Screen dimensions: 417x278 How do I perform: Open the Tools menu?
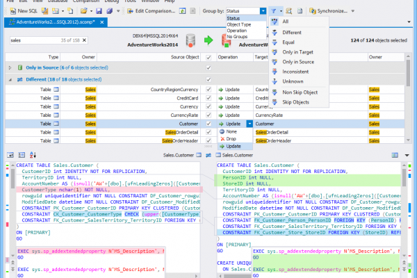131,1
